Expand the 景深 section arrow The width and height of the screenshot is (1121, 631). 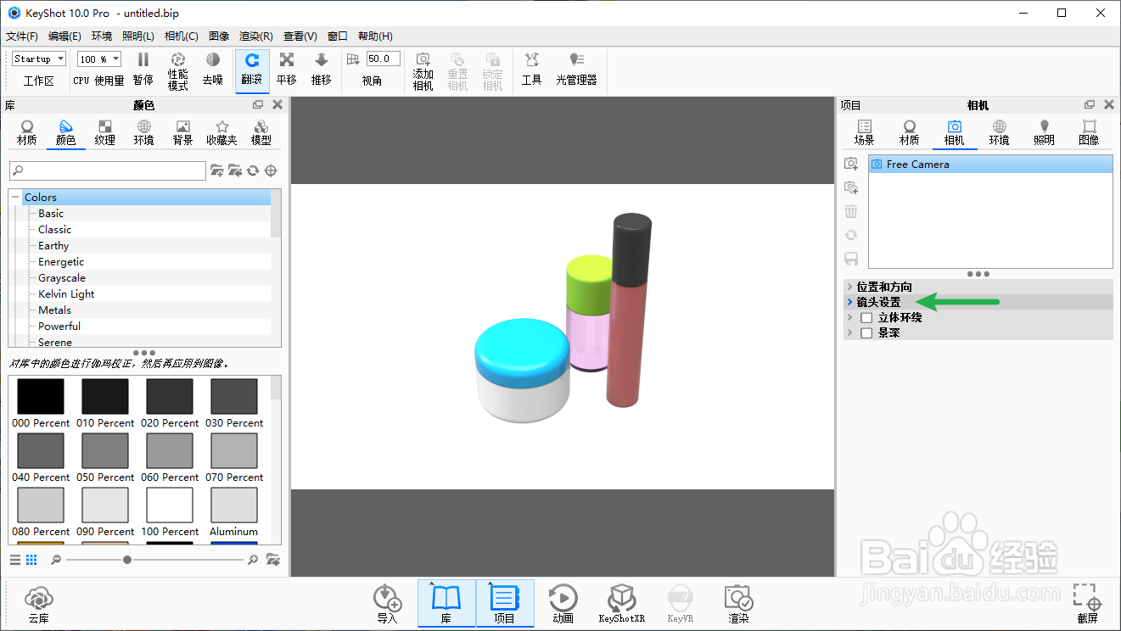click(x=850, y=333)
